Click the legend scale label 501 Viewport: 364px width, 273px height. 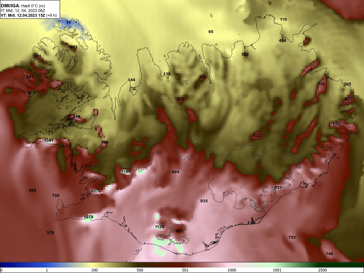[185, 270]
